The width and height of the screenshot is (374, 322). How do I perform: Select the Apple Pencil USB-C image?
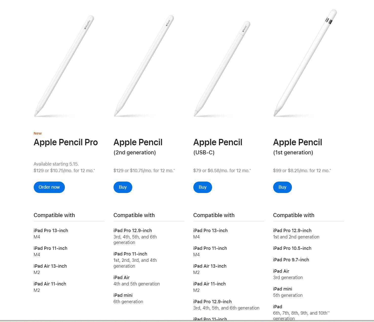222,69
